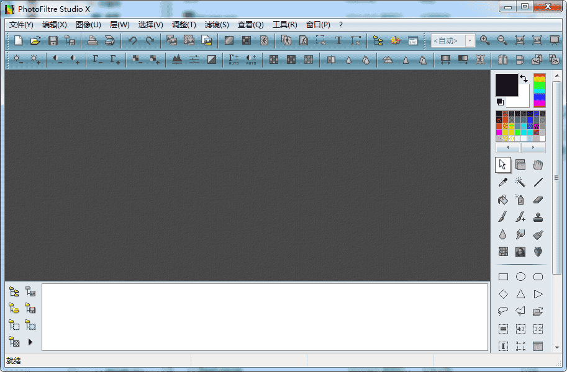The width and height of the screenshot is (567, 372).
Task: Select the Clone Stamp tool
Action: pos(538,218)
